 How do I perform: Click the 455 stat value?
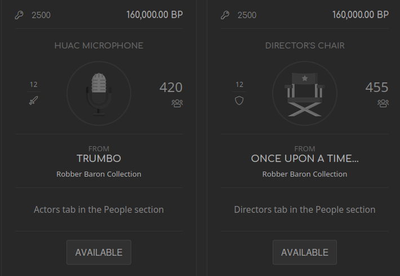point(377,87)
